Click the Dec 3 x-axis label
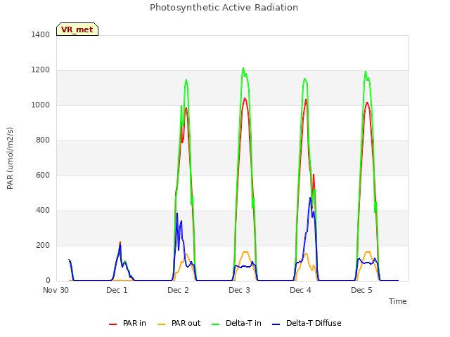This screenshot has height=337, width=450. (239, 290)
